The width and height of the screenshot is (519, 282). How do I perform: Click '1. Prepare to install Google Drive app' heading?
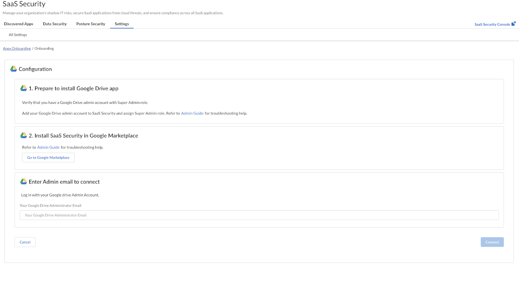click(x=73, y=88)
